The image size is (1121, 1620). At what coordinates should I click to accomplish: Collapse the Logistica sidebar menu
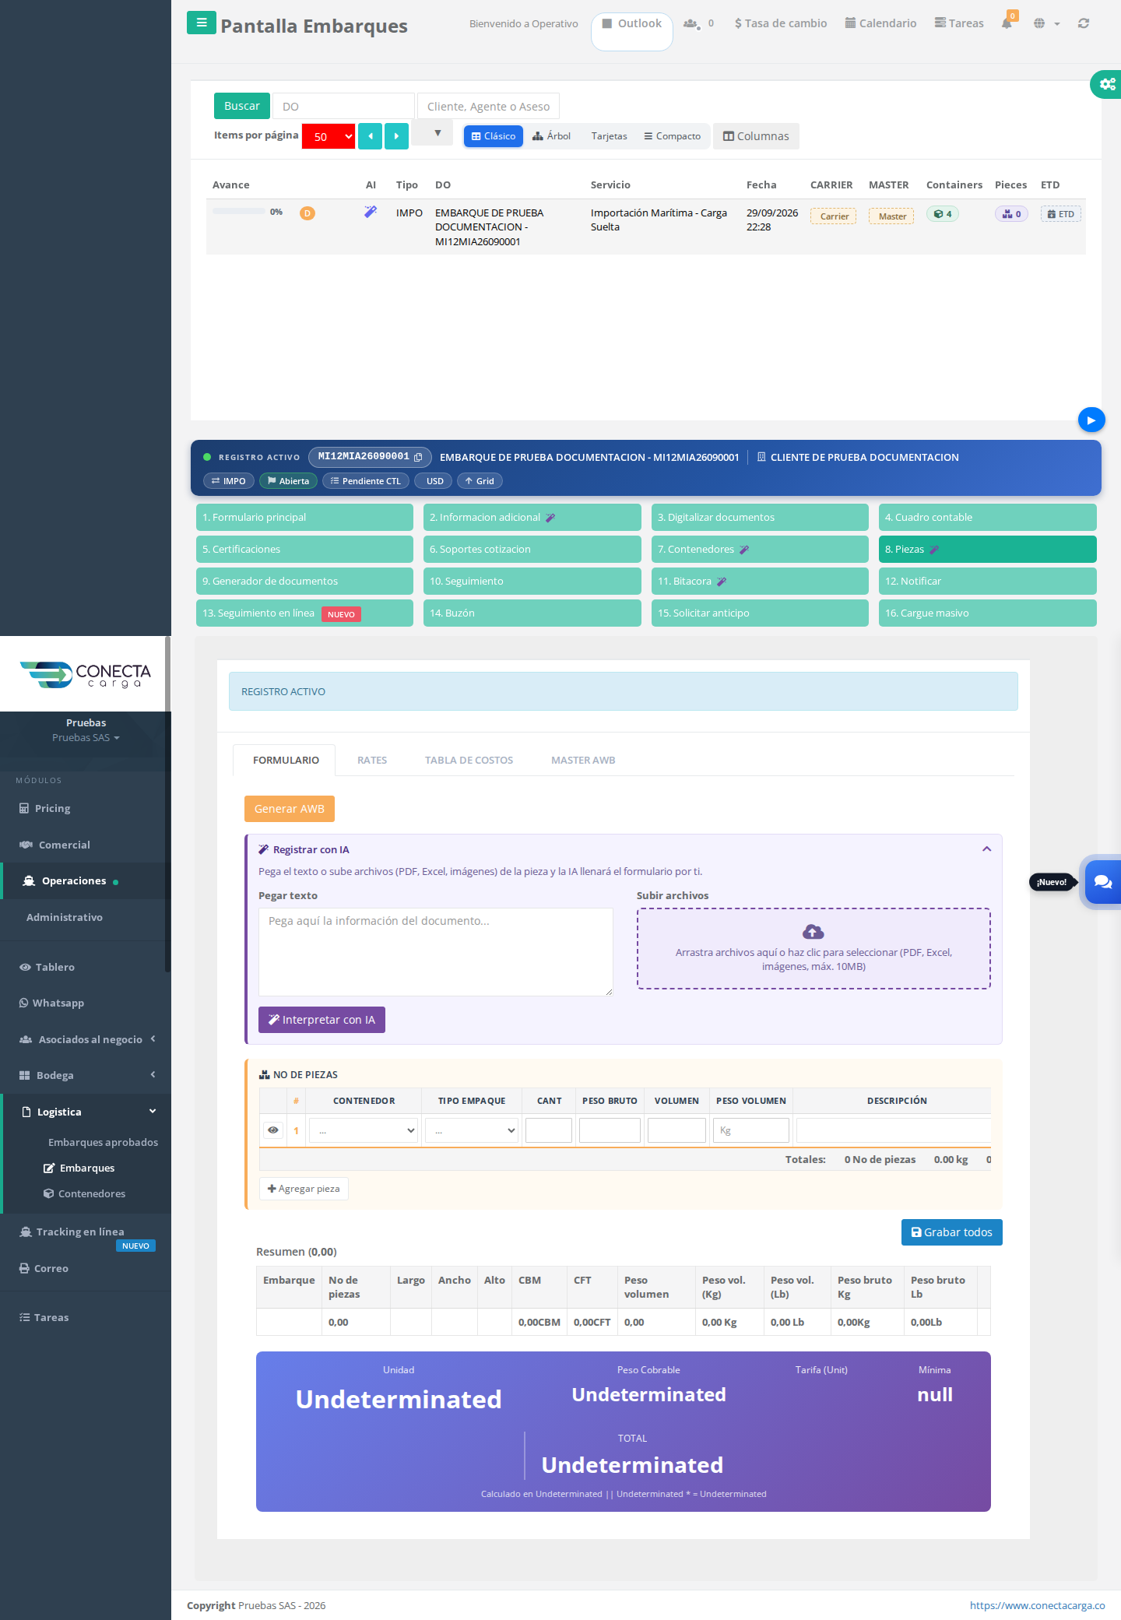pyautogui.click(x=86, y=1112)
